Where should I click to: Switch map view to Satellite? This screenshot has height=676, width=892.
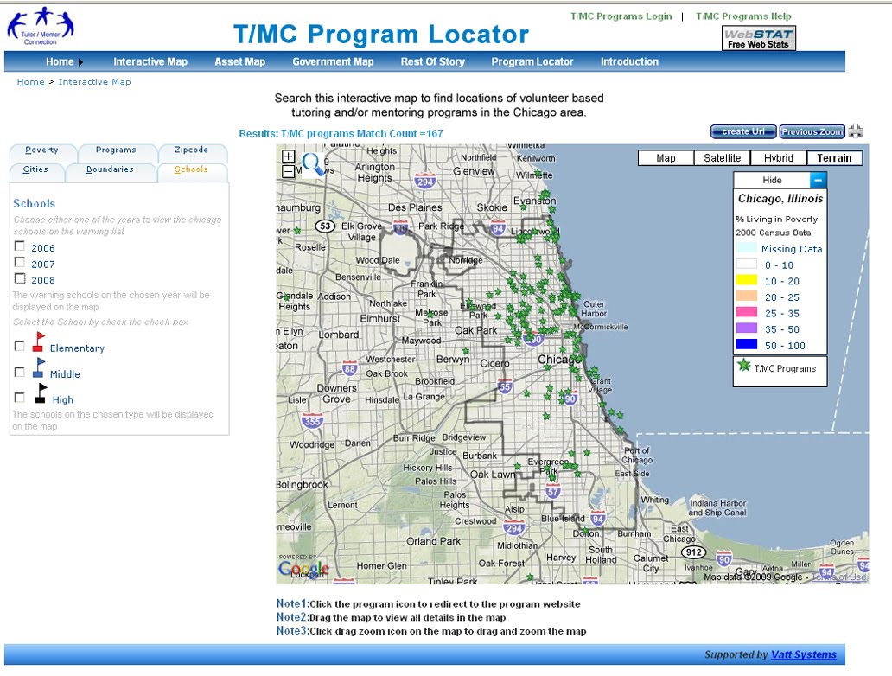coord(722,158)
